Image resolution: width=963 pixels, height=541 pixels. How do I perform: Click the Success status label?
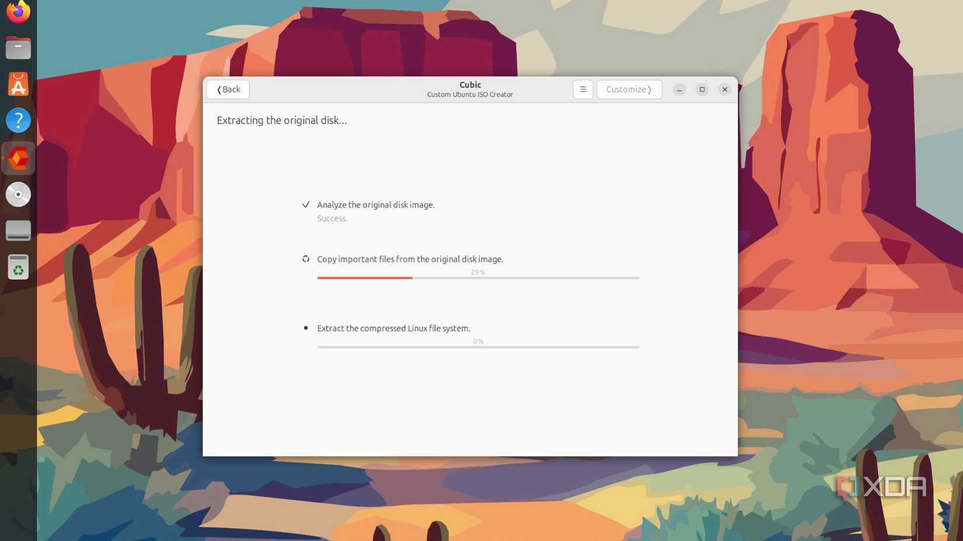click(332, 218)
